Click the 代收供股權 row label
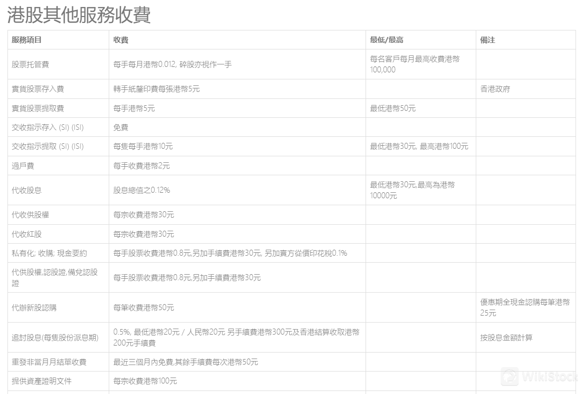583x394 pixels. click(x=30, y=215)
